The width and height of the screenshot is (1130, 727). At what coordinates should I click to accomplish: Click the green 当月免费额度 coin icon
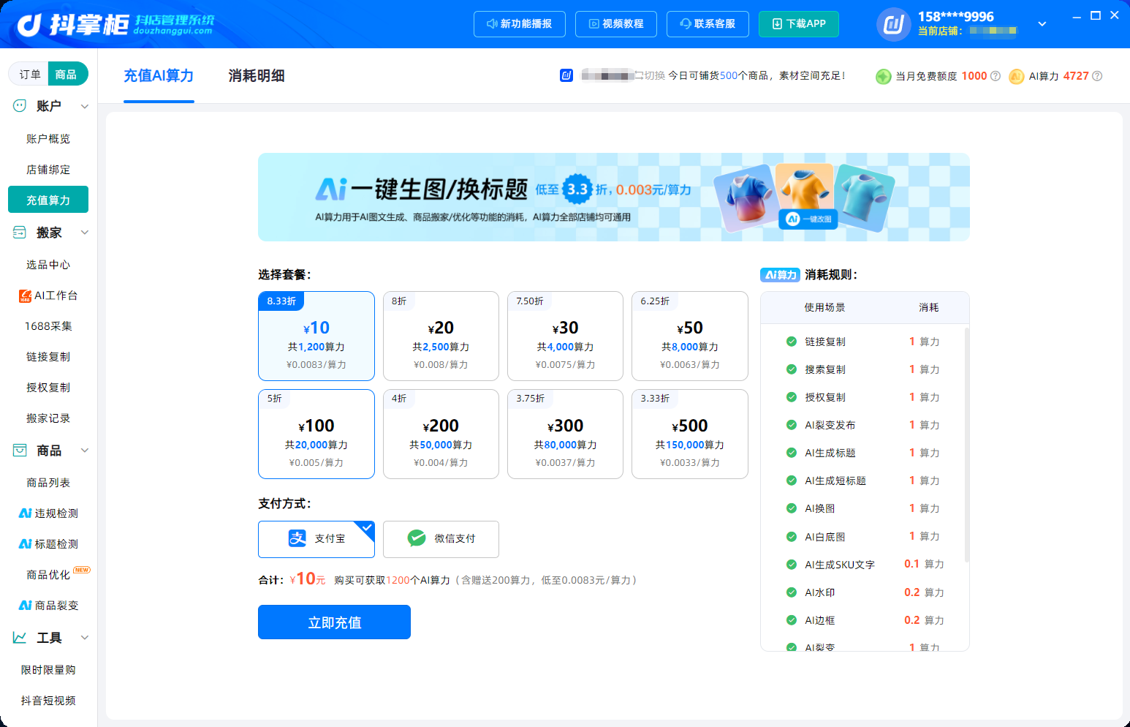pos(884,76)
